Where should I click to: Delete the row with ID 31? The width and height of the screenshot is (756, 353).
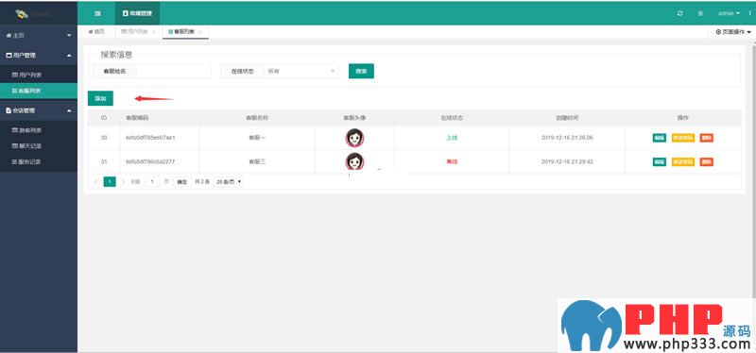707,161
